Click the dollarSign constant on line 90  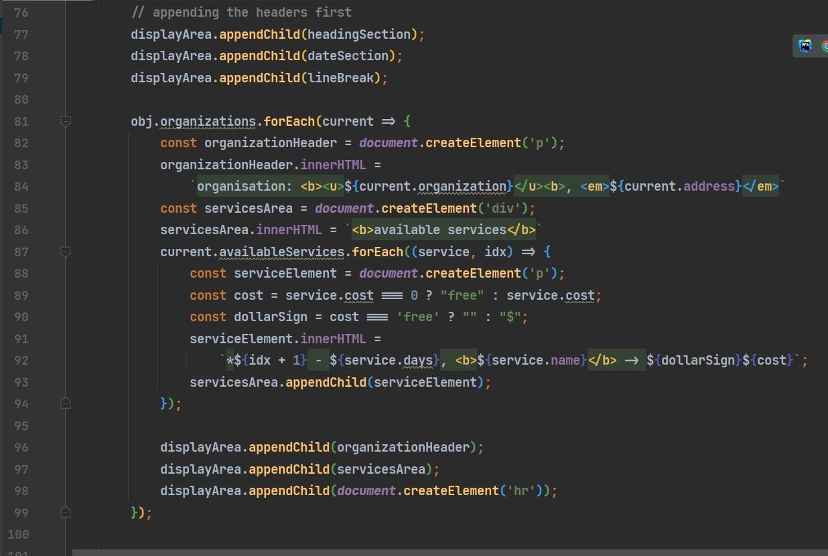tap(270, 316)
